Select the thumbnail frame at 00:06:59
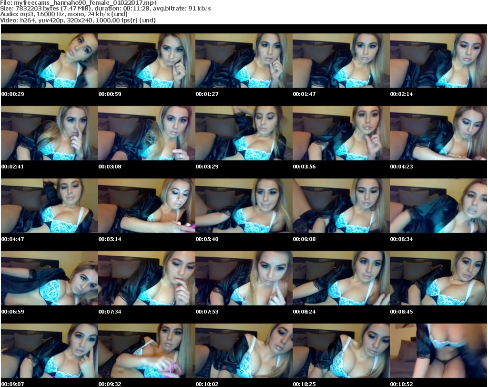Viewport: 488px width, 387px height. pos(50,278)
